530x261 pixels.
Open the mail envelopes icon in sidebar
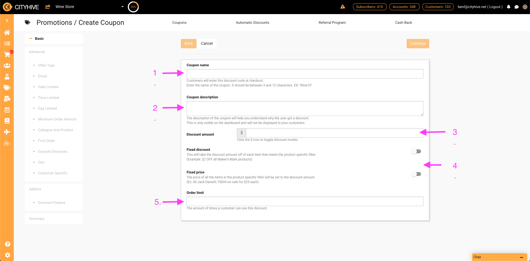pyautogui.click(x=7, y=99)
